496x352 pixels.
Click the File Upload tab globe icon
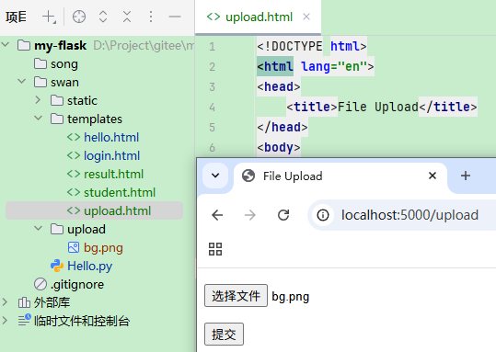[248, 176]
